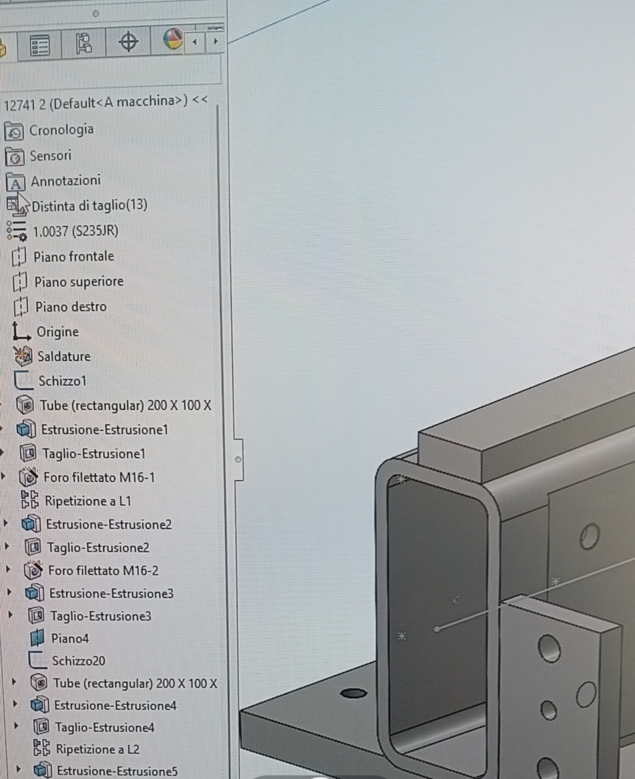This screenshot has height=779, width=635.
Task: Select the part name '12741 2 (Default<A macchina>)'
Action: coord(96,103)
